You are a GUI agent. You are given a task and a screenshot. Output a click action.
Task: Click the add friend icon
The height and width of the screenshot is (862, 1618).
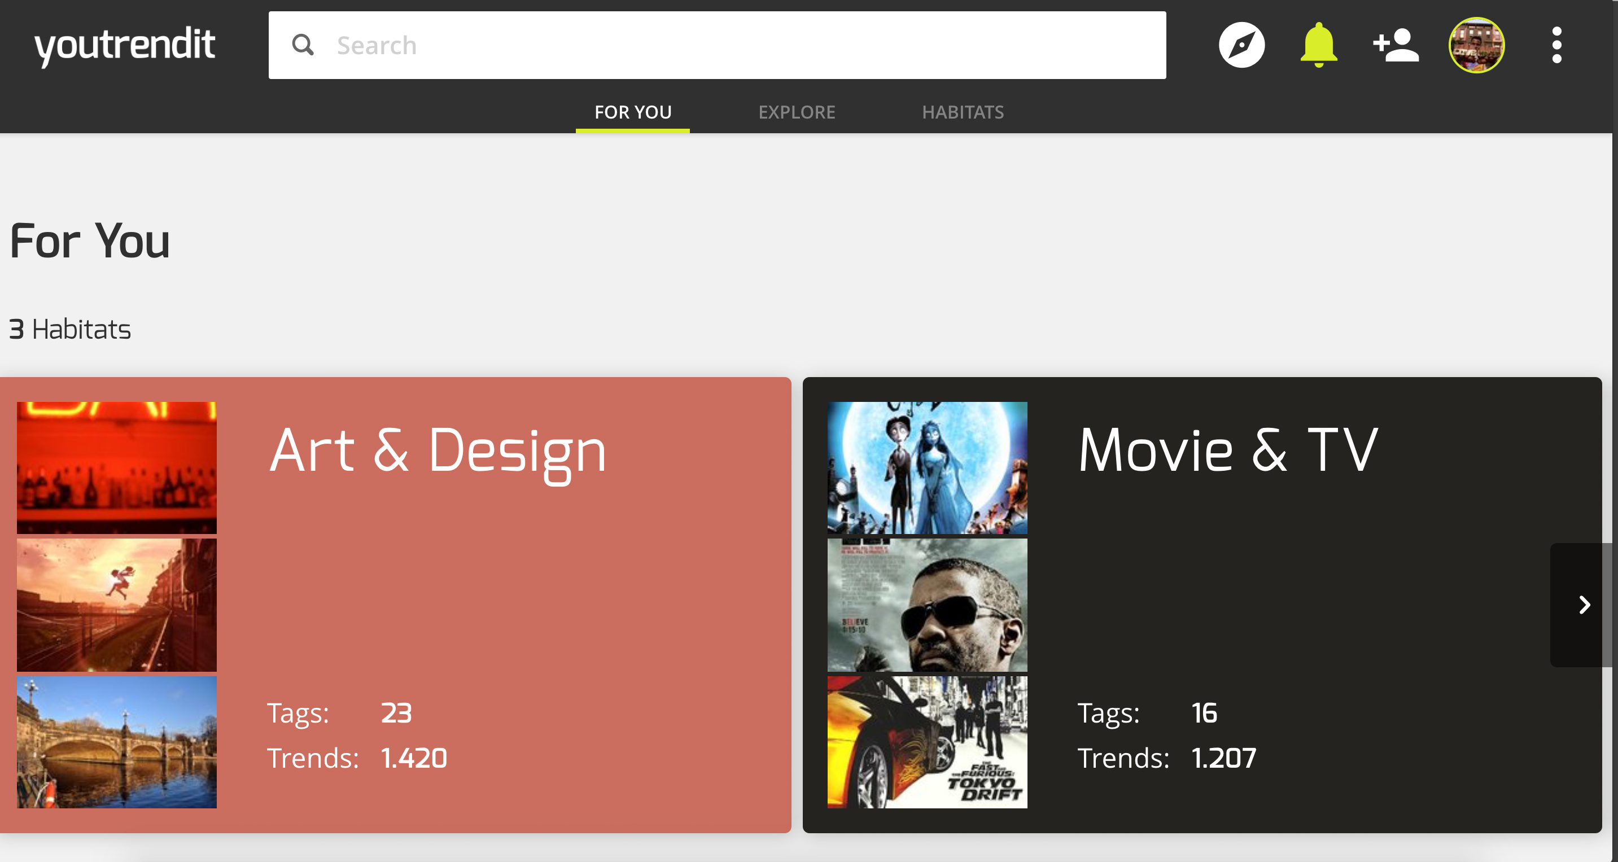tap(1396, 45)
